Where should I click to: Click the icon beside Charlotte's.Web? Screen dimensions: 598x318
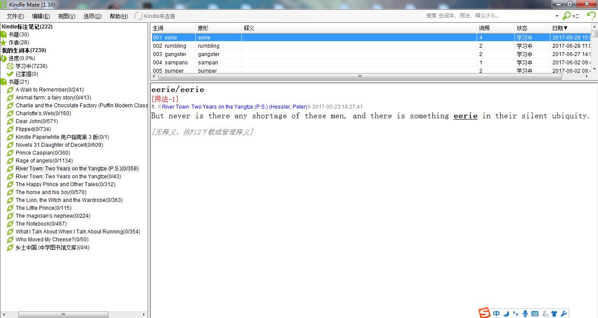tap(11, 113)
